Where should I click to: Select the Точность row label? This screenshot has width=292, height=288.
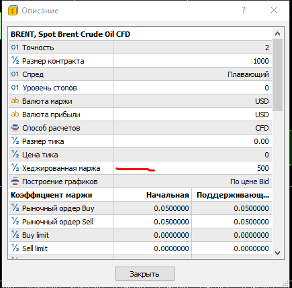38,48
